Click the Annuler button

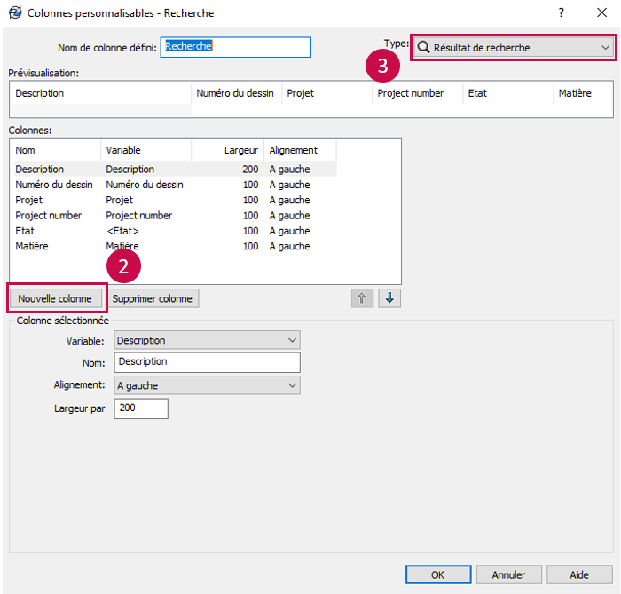(508, 574)
